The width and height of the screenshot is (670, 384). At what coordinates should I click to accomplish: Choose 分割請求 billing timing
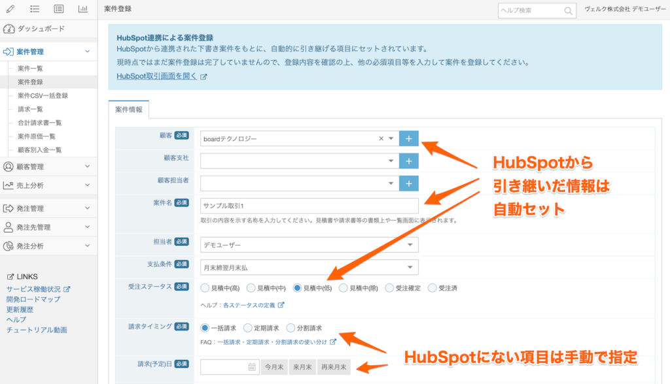click(x=291, y=328)
